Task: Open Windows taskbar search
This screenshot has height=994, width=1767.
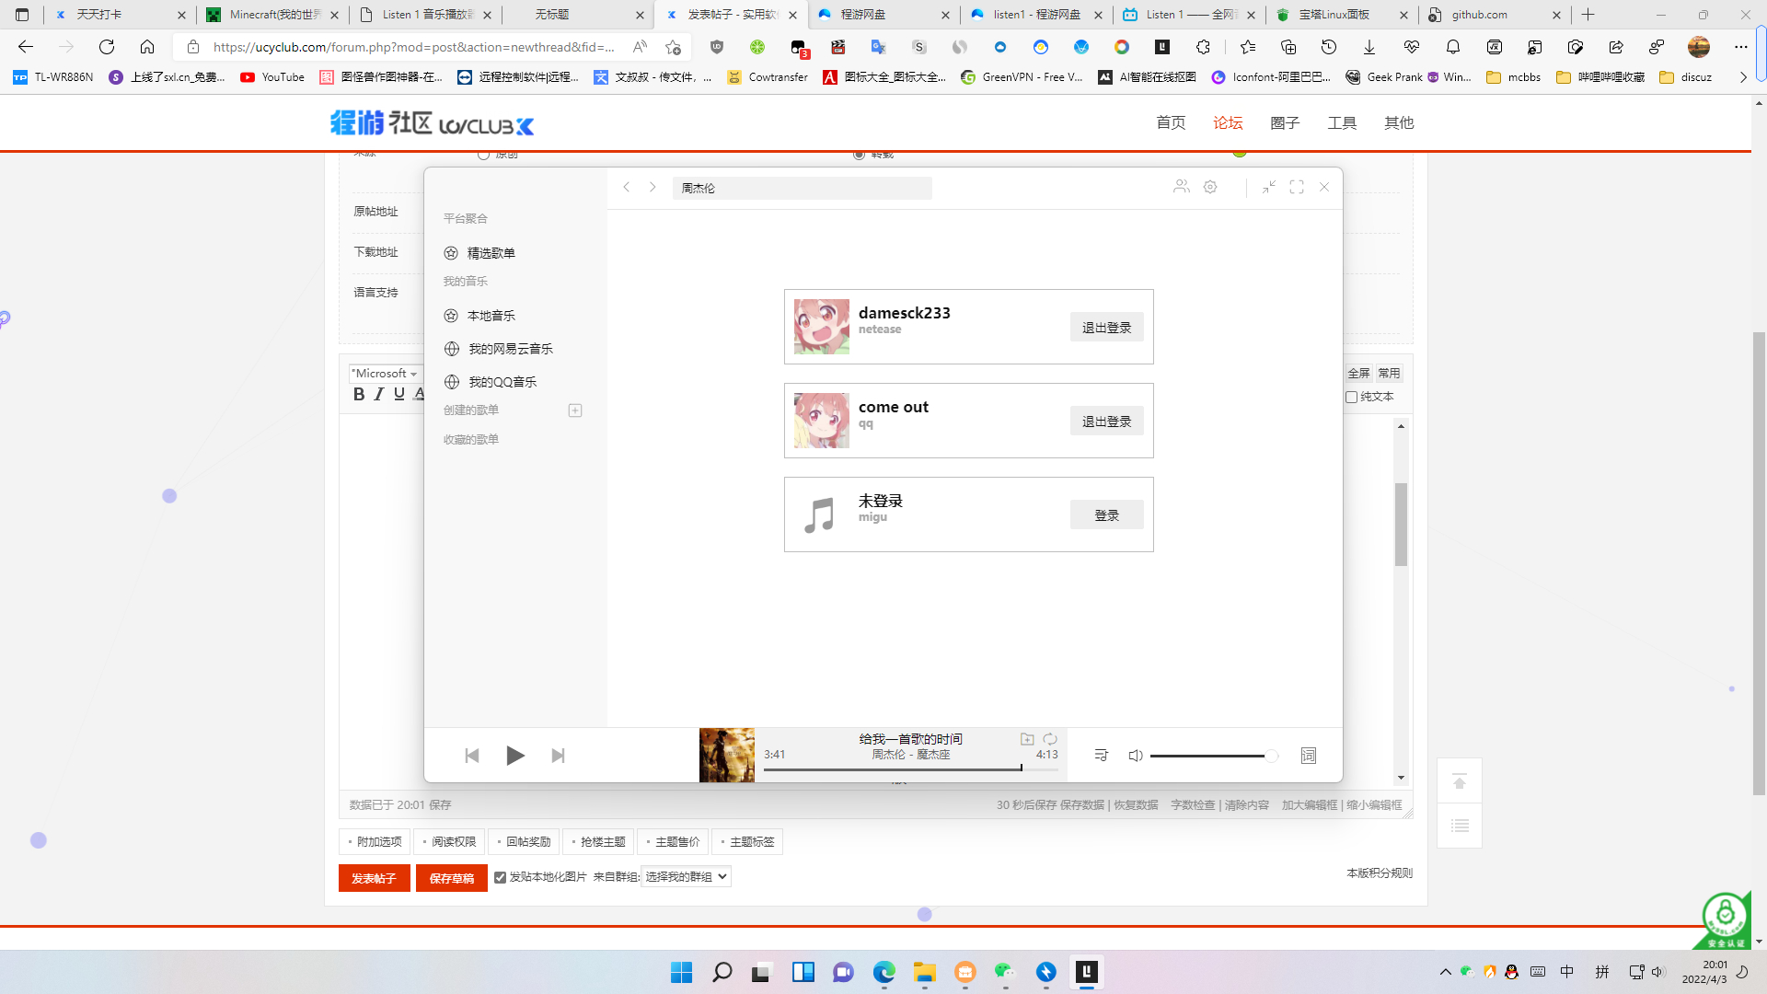Action: (722, 972)
